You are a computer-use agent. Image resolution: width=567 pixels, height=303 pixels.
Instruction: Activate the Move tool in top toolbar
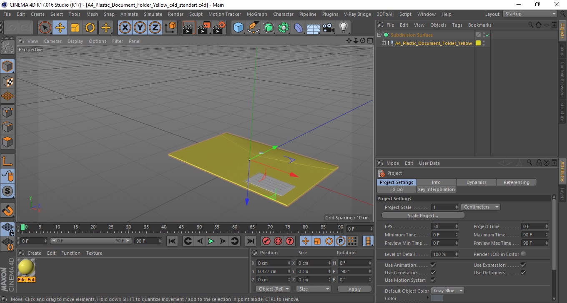click(x=60, y=28)
